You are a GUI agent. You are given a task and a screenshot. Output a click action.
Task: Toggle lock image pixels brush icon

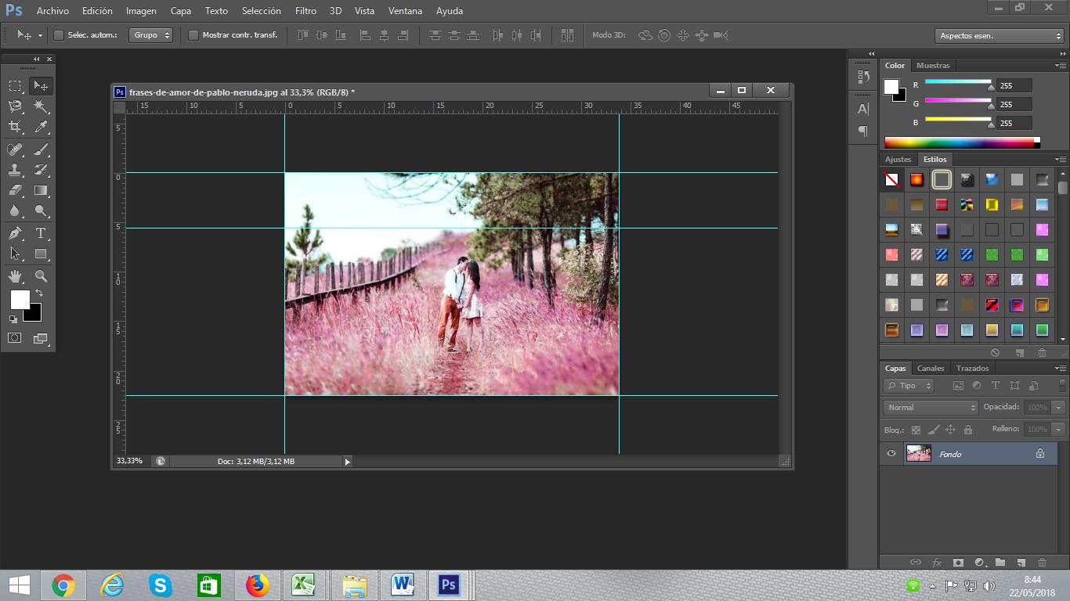933,430
